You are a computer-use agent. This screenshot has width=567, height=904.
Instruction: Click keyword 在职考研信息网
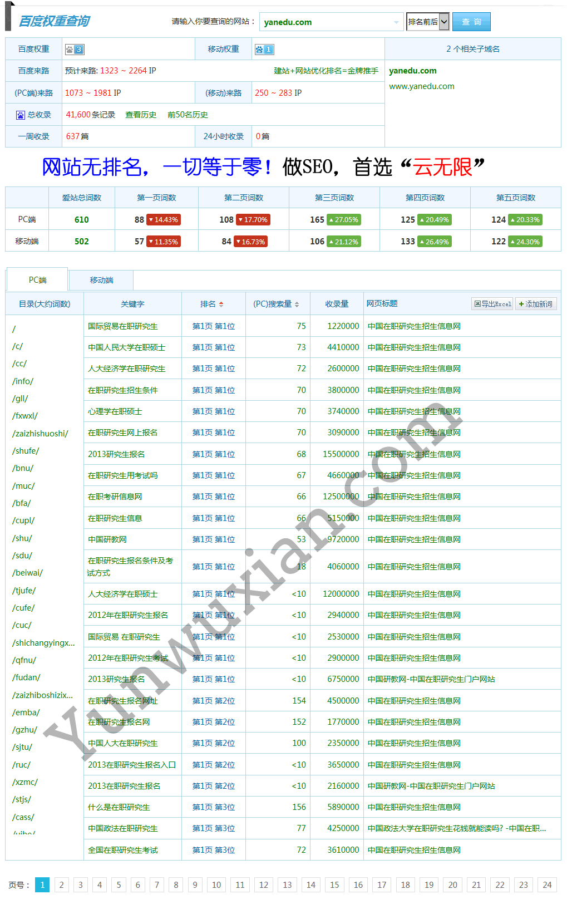pos(115,497)
